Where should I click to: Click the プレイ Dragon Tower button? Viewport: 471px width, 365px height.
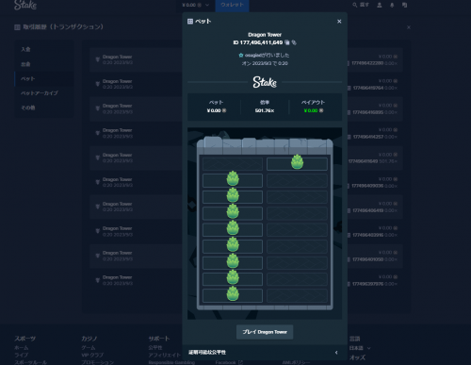(x=265, y=332)
